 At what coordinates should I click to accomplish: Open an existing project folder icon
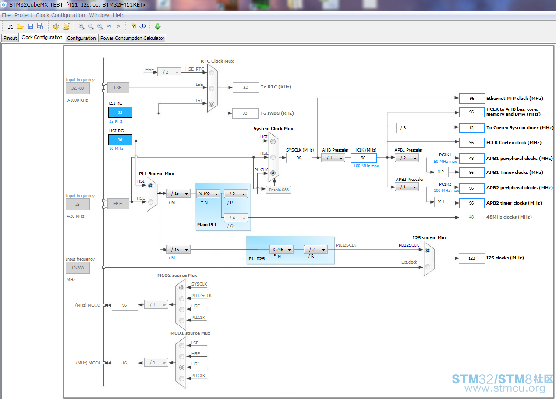pyautogui.click(x=20, y=26)
